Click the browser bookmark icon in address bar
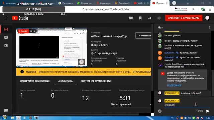This screenshot has width=214, height=120. click(x=193, y=9)
